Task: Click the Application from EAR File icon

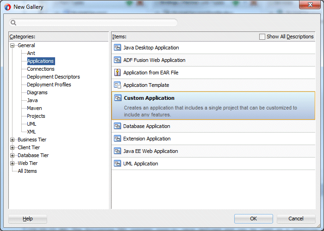Action: click(118, 73)
